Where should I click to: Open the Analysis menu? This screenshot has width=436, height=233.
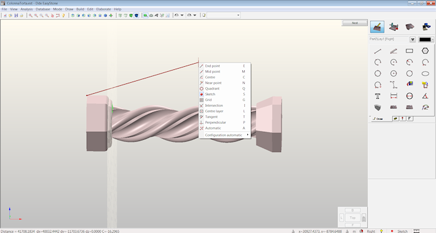coord(26,9)
